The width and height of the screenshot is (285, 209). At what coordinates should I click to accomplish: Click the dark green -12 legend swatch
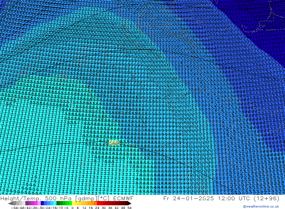58,203
